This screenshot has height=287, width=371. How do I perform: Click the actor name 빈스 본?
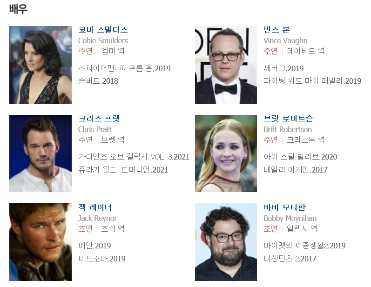point(277,30)
